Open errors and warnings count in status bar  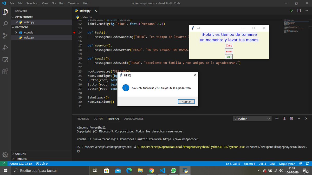tap(42, 164)
